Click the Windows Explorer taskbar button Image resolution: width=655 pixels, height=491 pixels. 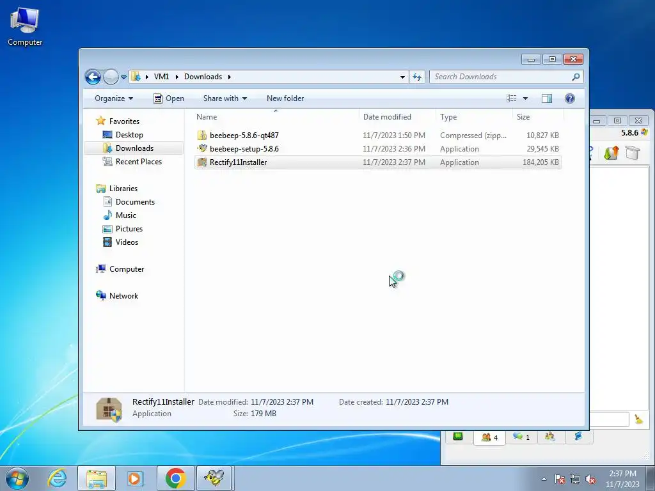tap(97, 478)
